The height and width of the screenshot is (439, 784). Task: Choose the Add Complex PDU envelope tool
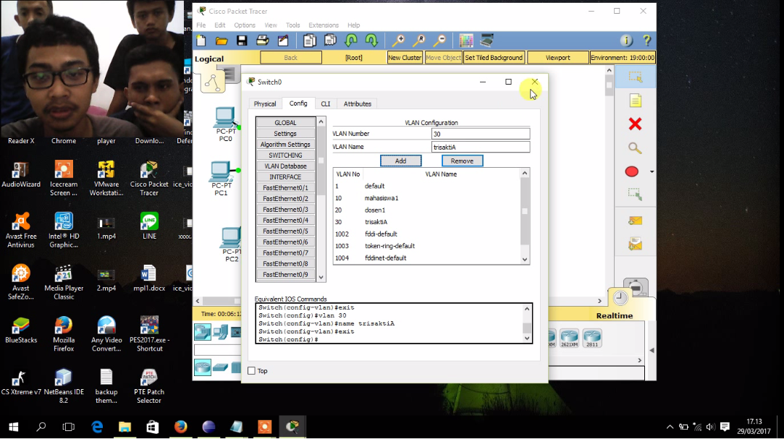click(x=635, y=244)
